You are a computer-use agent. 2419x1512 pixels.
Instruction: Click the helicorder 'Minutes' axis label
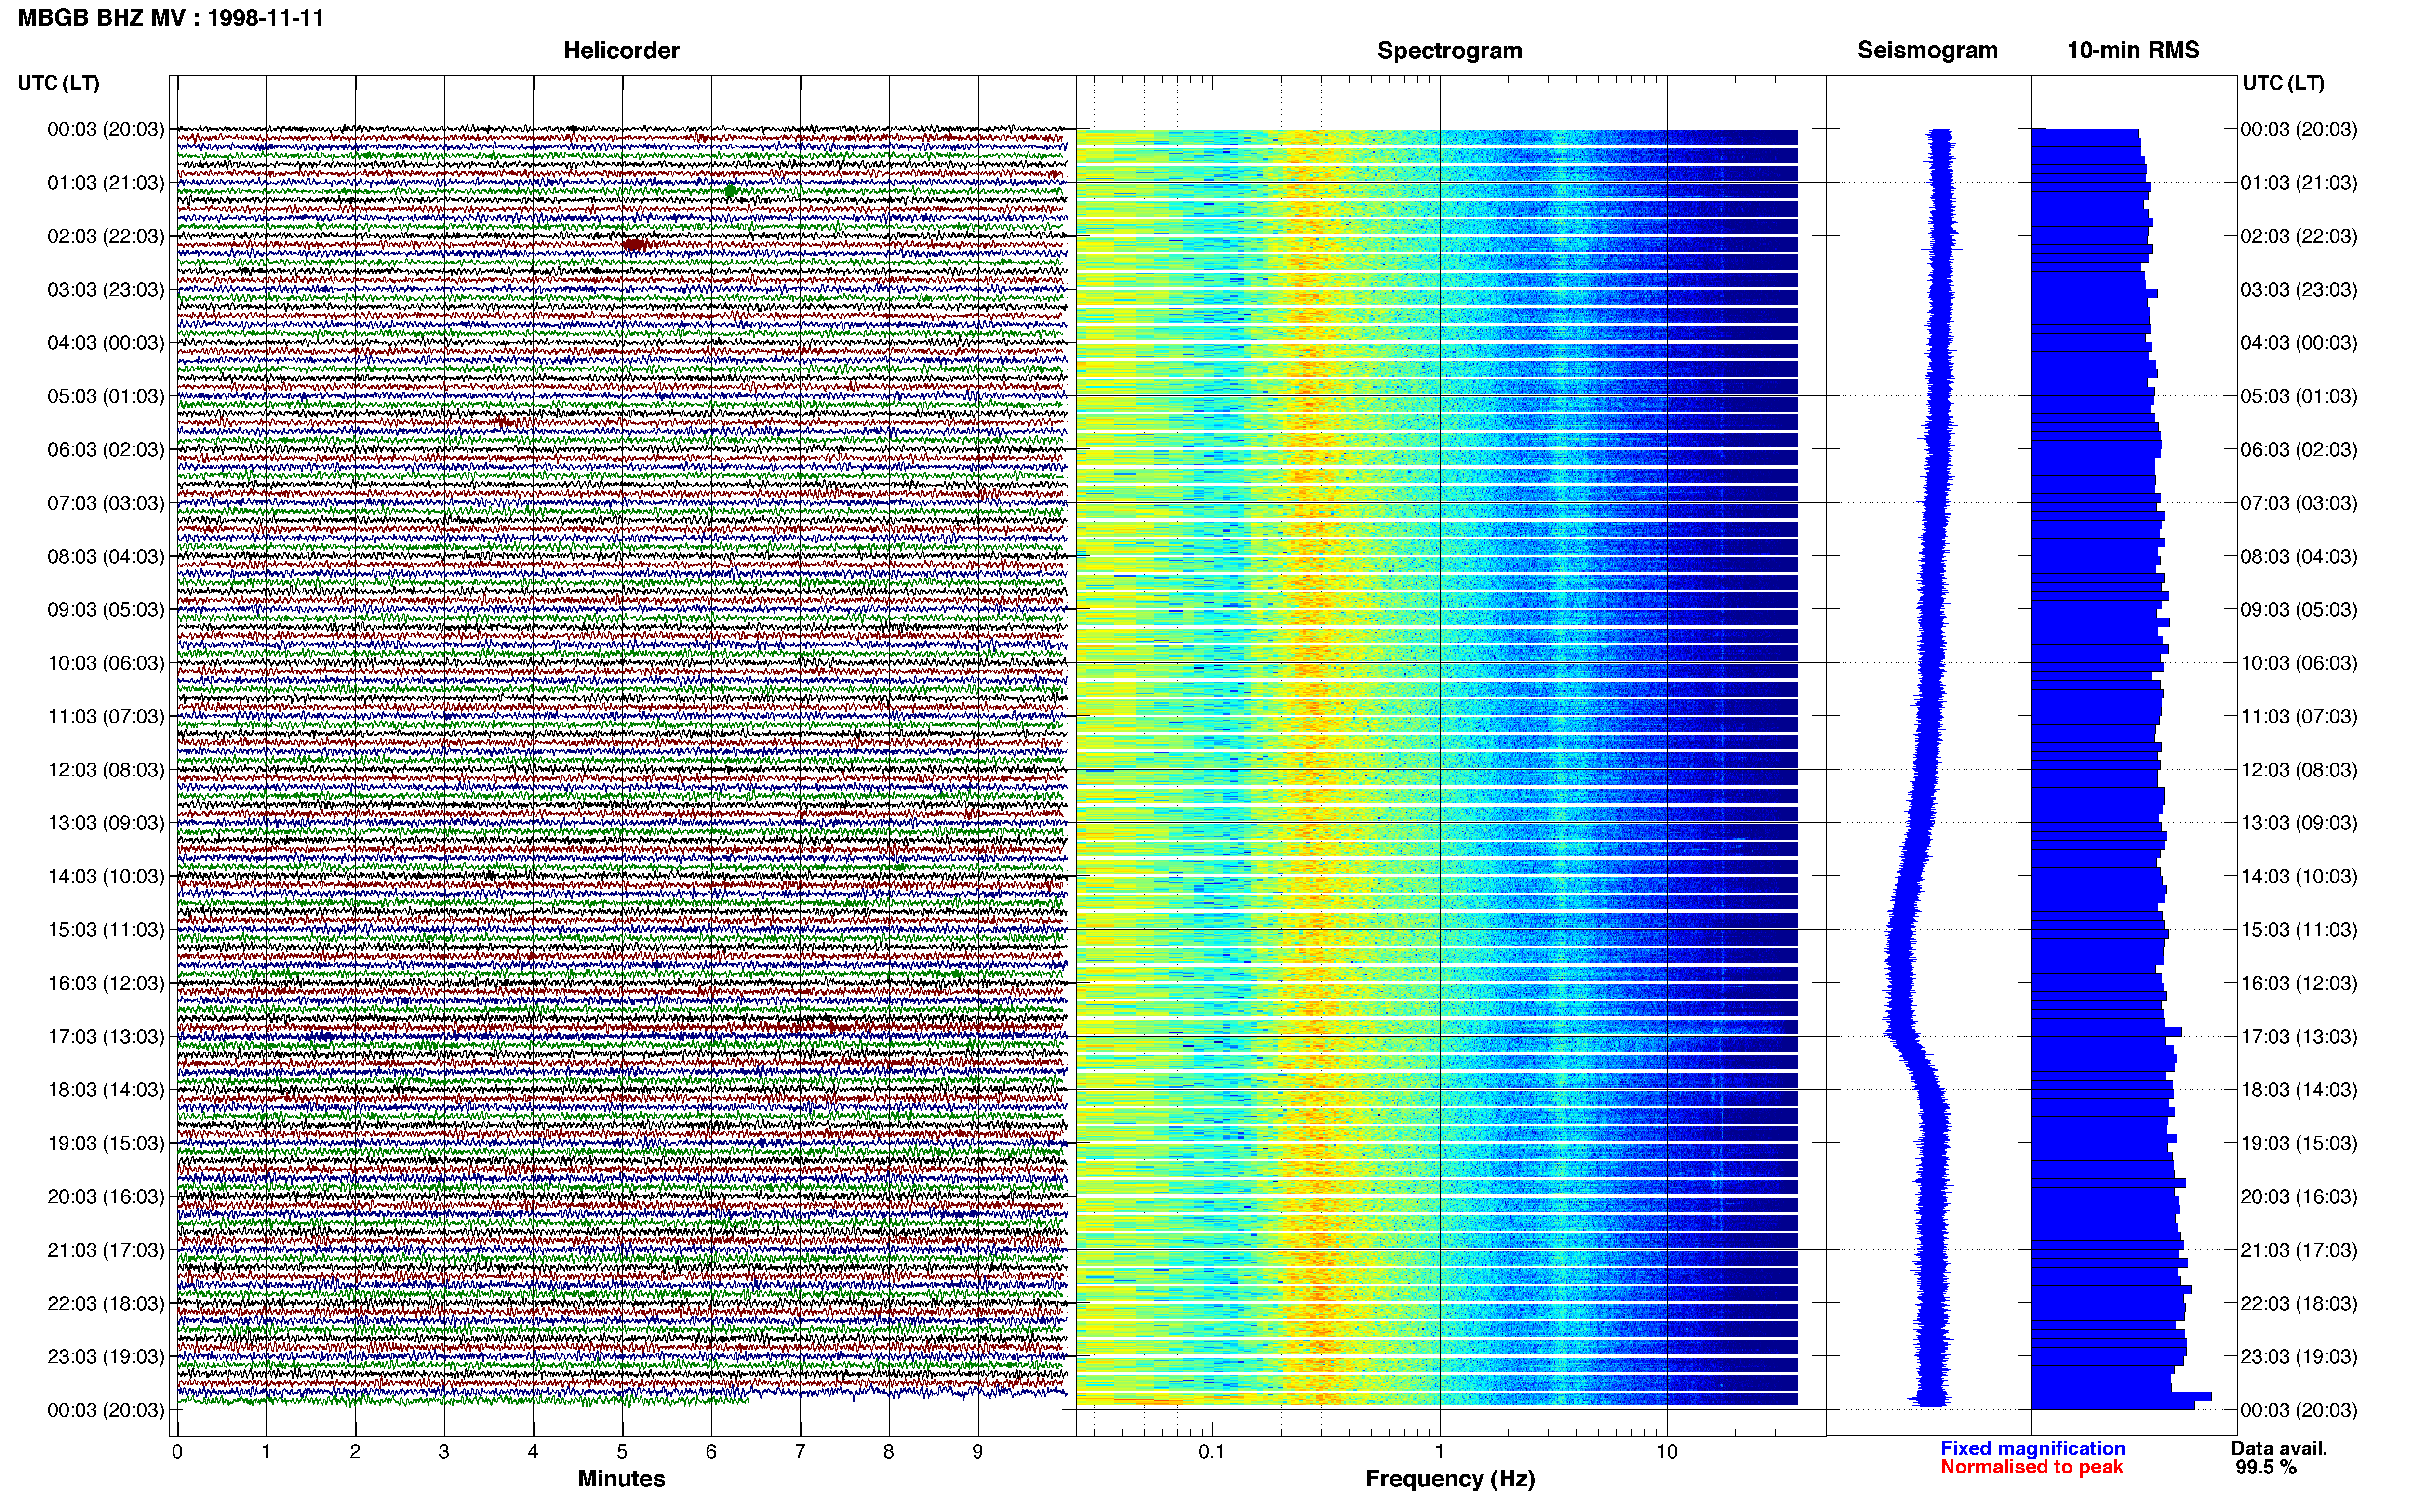(621, 1479)
